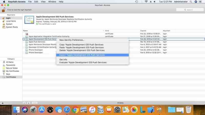Image resolution: width=205 pixels, height=115 pixels.
Task: Click the Wi-Fi menu bar icon
Action: (146, 2)
